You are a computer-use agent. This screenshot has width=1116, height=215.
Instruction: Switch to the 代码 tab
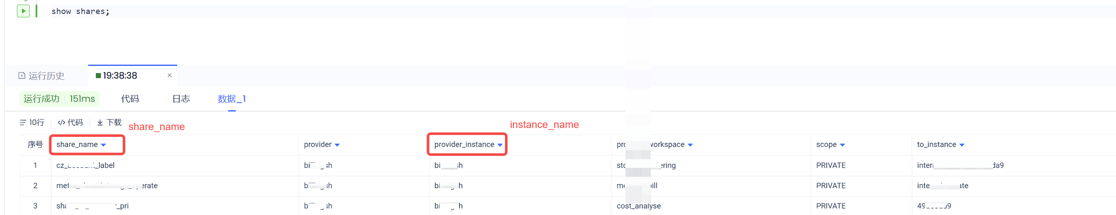(130, 99)
